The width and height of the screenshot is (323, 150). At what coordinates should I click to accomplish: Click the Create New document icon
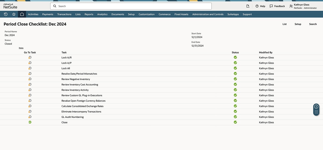point(248,6)
